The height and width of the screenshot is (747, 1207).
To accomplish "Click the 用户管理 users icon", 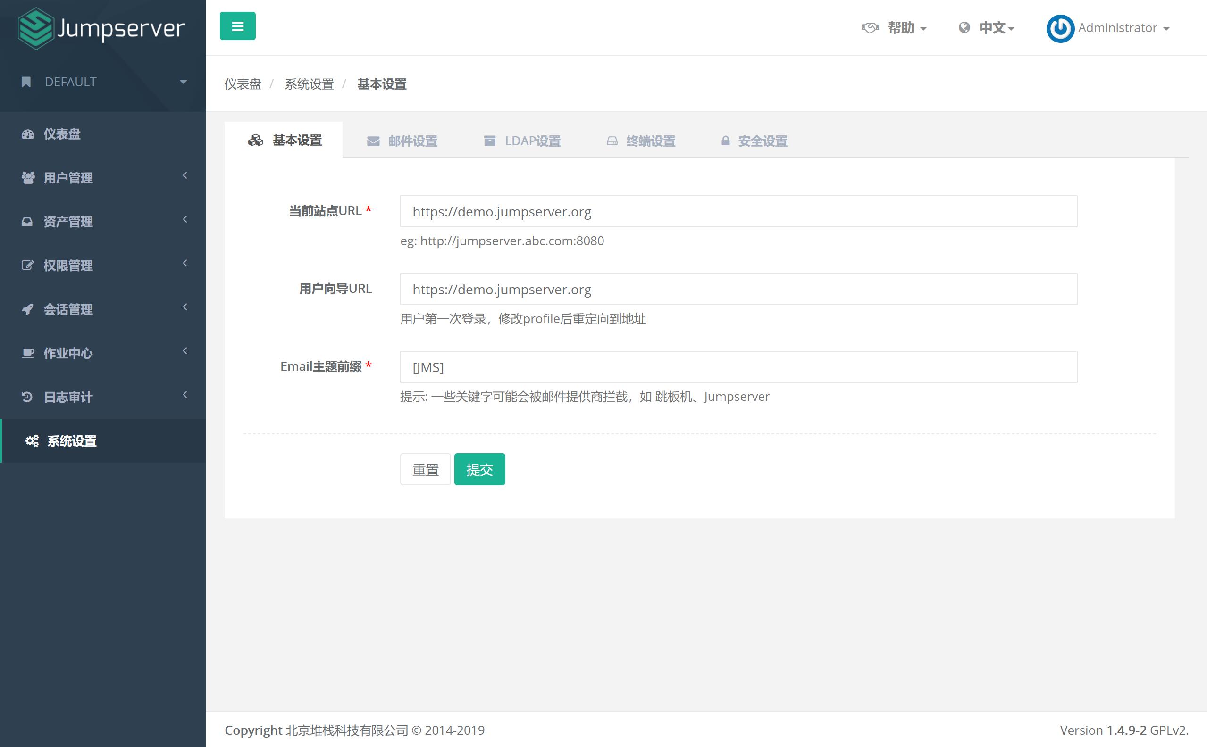I will (x=28, y=178).
